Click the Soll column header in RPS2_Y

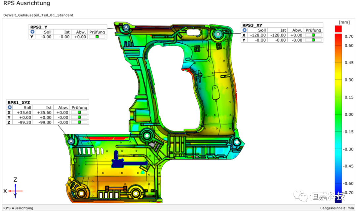[48, 32]
